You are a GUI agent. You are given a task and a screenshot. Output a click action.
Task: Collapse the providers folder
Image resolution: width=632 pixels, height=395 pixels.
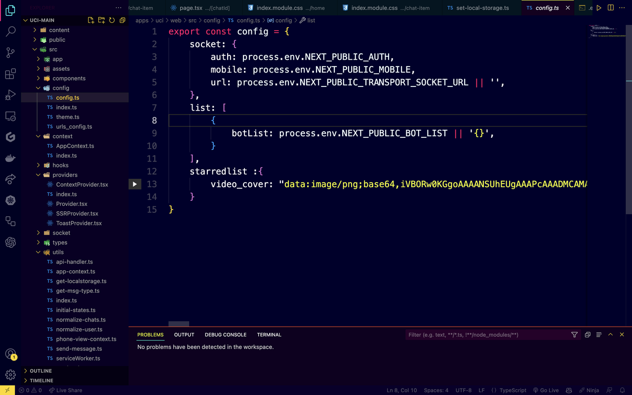click(x=39, y=175)
